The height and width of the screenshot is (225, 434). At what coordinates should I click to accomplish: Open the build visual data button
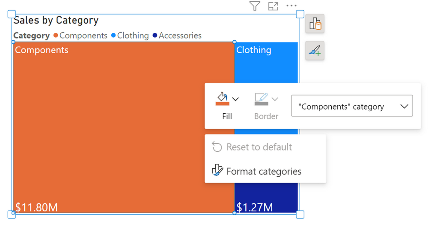[315, 24]
